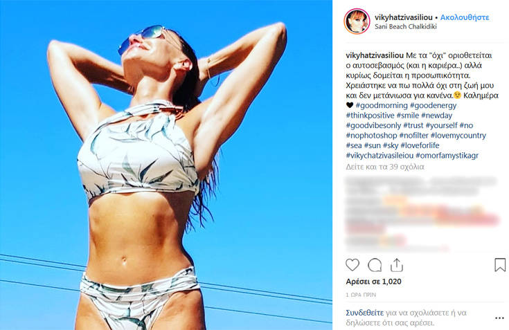Log in via the Συνδεθείτε link
Viewport: 509px width, 330px height.
pyautogui.click(x=364, y=313)
